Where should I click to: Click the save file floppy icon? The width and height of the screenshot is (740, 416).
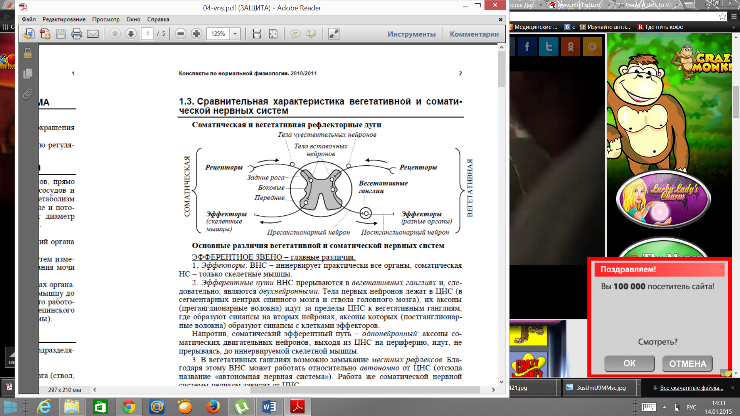[x=61, y=34]
